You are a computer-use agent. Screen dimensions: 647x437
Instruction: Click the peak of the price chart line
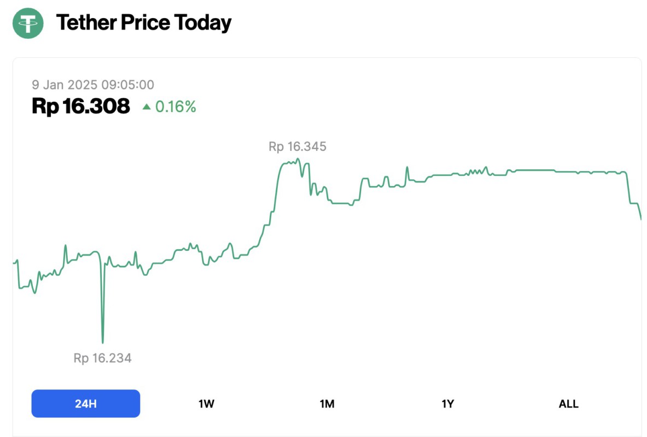pyautogui.click(x=297, y=160)
